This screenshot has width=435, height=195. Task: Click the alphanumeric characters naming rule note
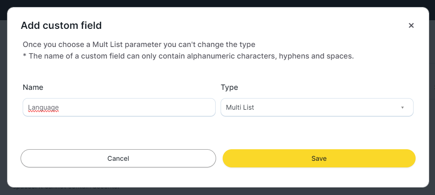click(188, 56)
